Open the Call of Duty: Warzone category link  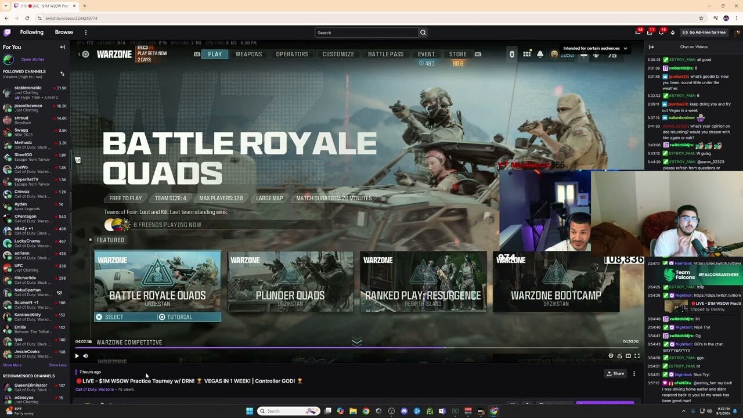pos(95,389)
